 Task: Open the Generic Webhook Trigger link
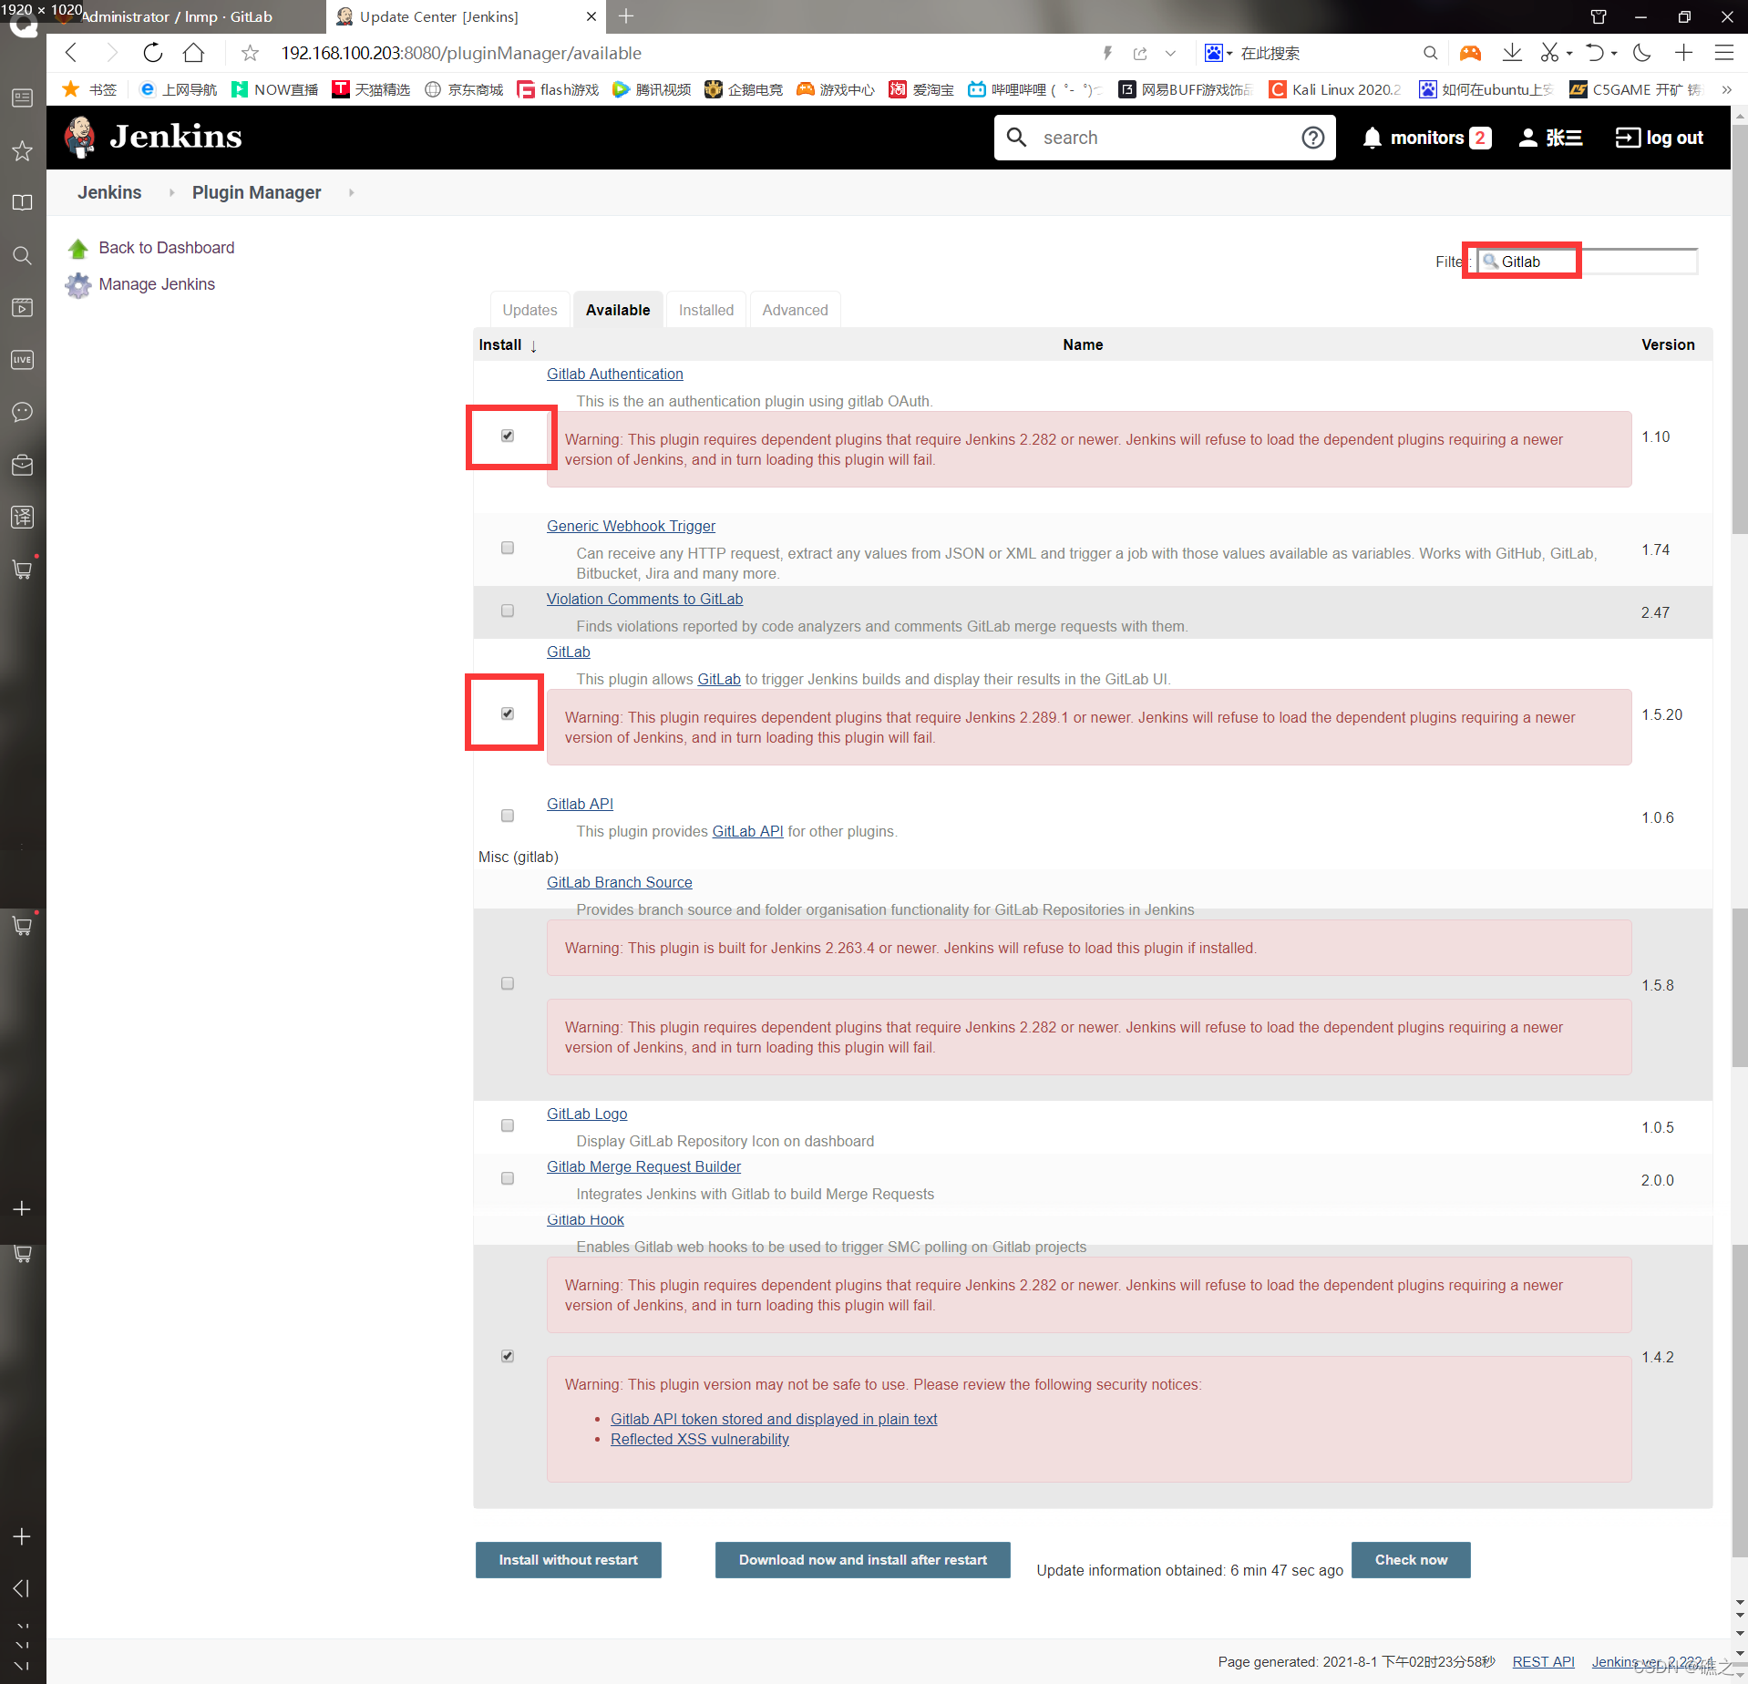(x=631, y=526)
